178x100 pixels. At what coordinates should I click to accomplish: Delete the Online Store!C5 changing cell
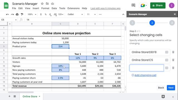tap(173, 60)
